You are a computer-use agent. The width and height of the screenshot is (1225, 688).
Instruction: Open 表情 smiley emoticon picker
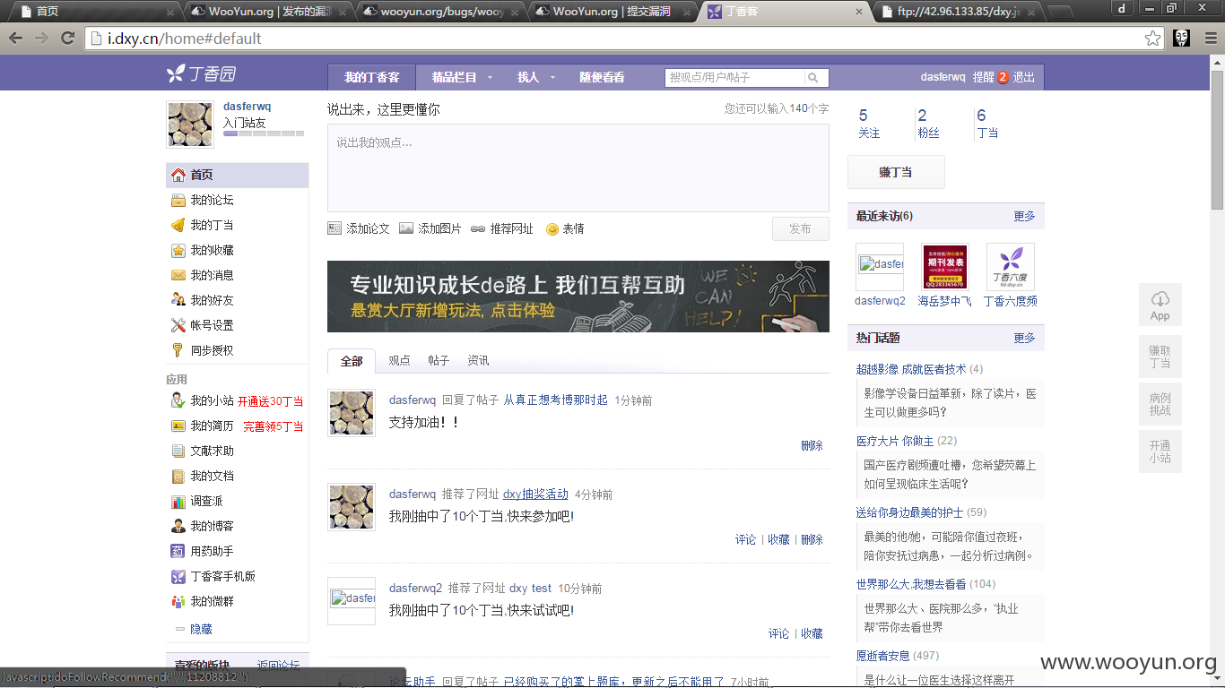552,228
